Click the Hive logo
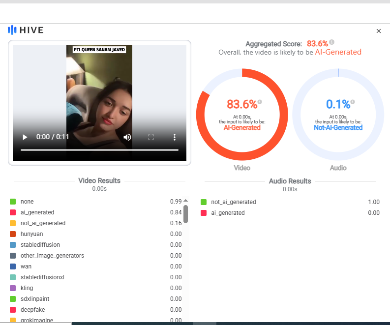Image resolution: width=390 pixels, height=325 pixels. pos(26,30)
